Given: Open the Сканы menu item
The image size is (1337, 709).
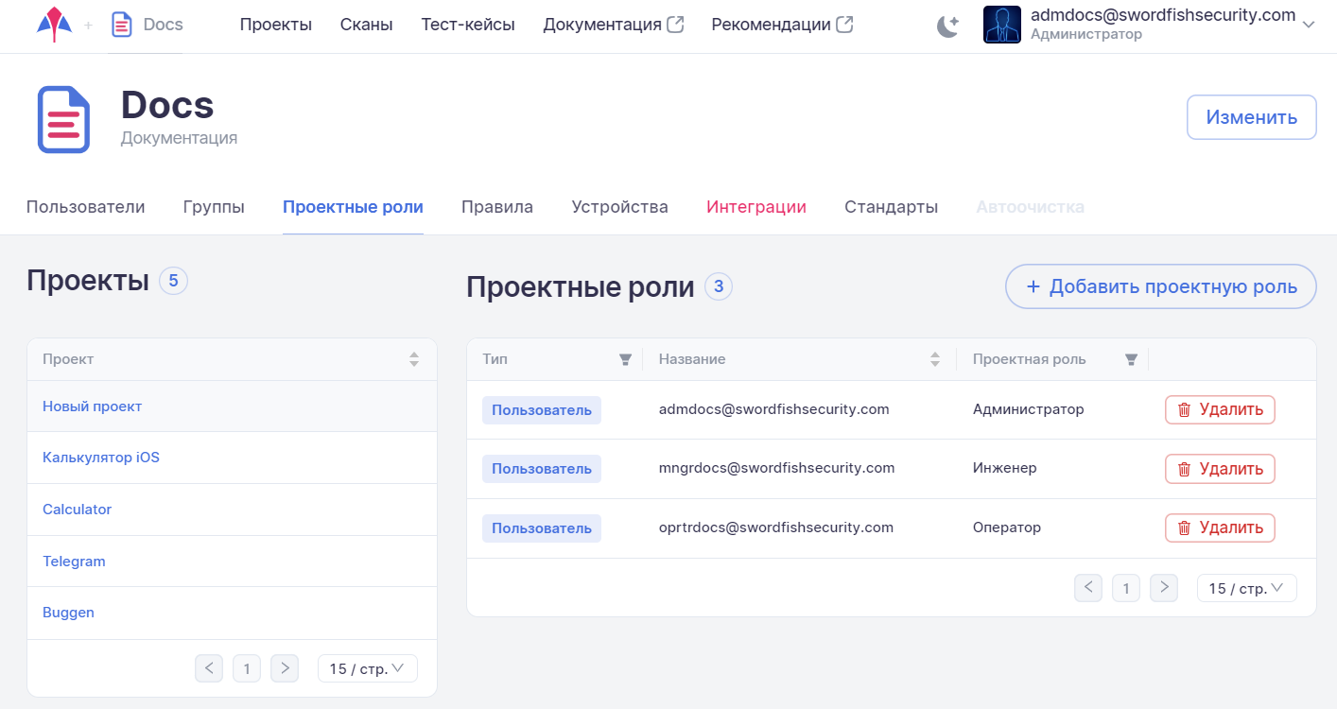Looking at the screenshot, I should pyautogui.click(x=366, y=25).
